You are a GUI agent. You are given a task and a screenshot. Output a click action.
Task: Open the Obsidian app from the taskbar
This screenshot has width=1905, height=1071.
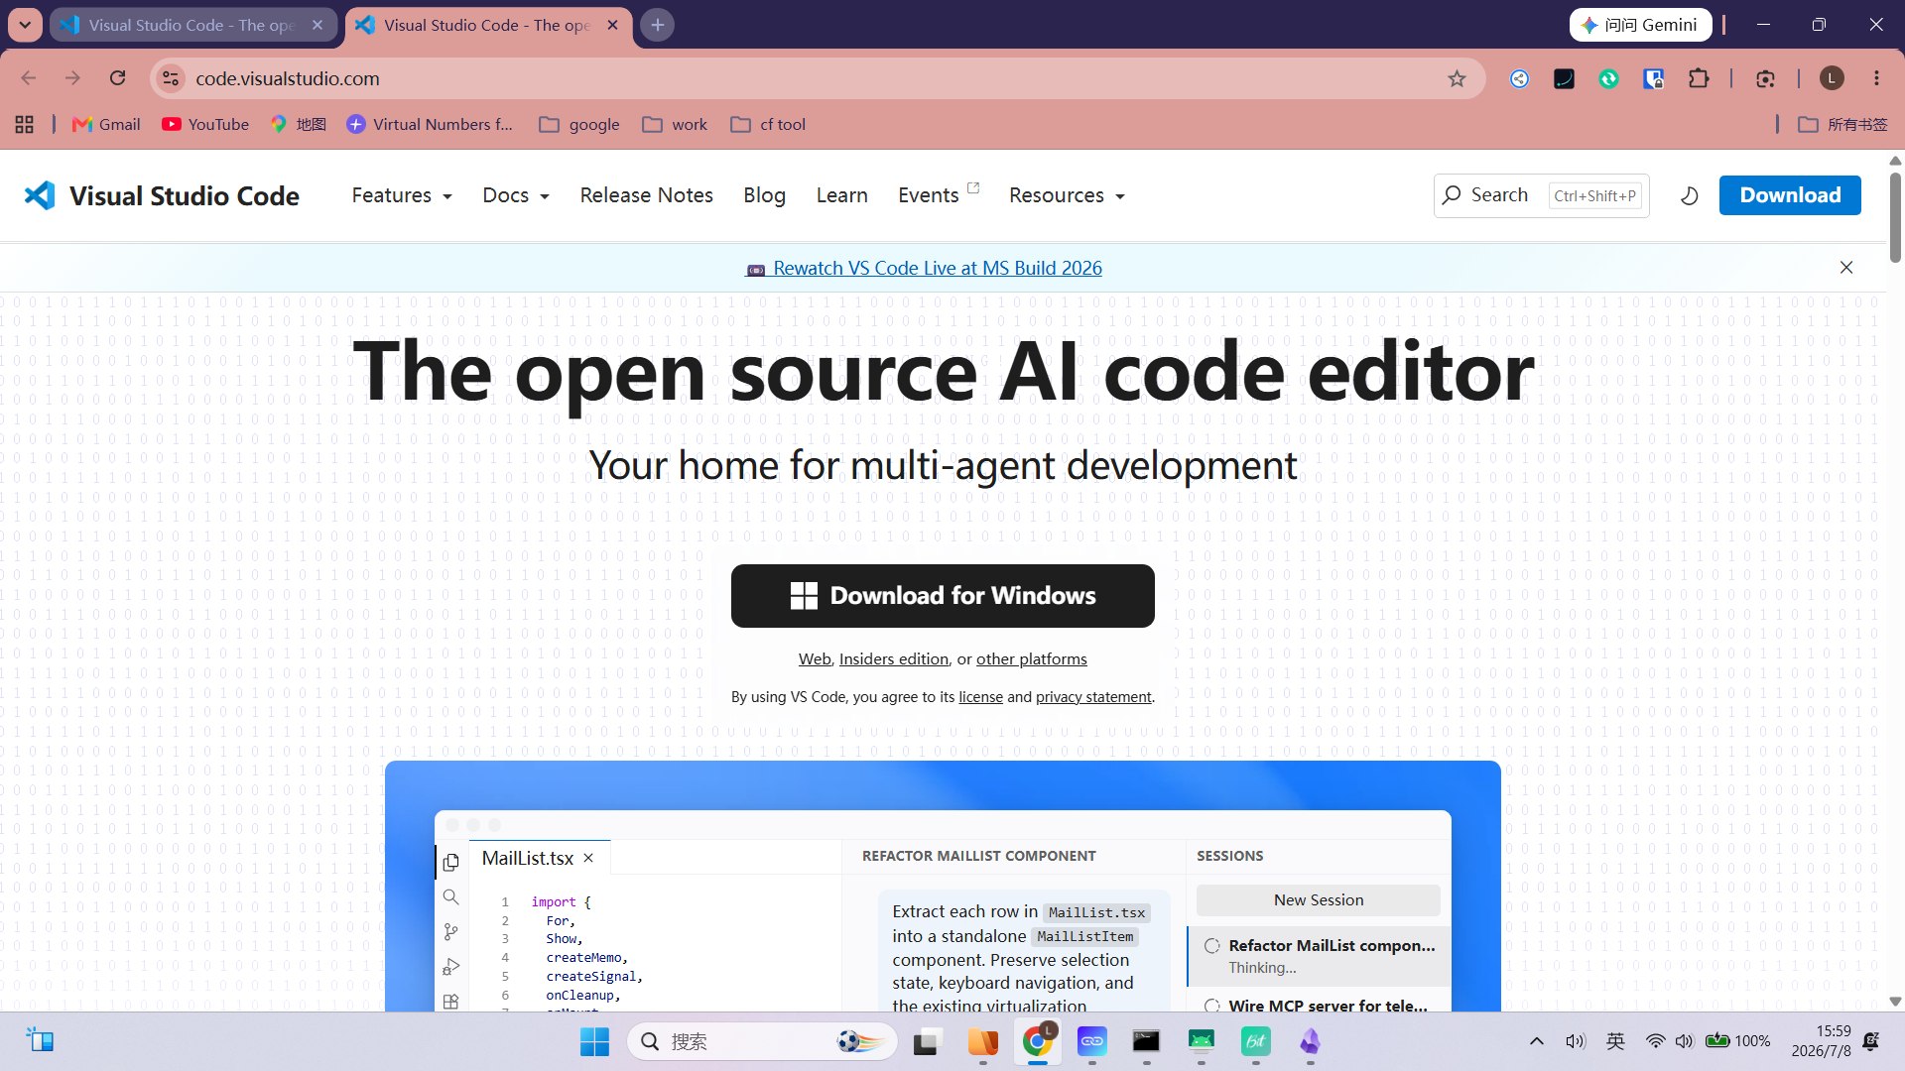pyautogui.click(x=1310, y=1041)
